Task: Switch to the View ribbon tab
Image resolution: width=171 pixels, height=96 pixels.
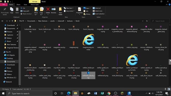Action: pos(25,5)
